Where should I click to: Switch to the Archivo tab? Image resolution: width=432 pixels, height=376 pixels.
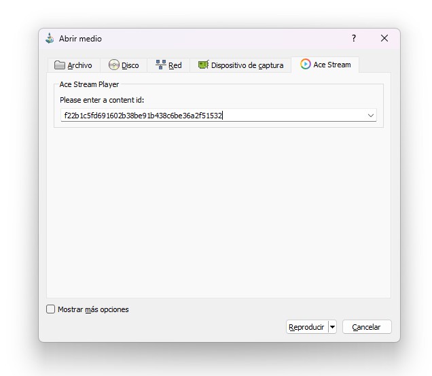click(x=79, y=65)
